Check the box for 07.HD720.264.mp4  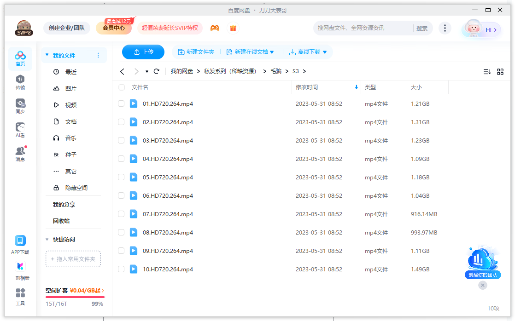click(x=121, y=214)
